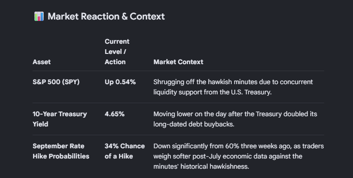Click the phrase 'liquidity support from the U.S. Treasury'
The height and width of the screenshot is (178, 353).
(x=213, y=92)
